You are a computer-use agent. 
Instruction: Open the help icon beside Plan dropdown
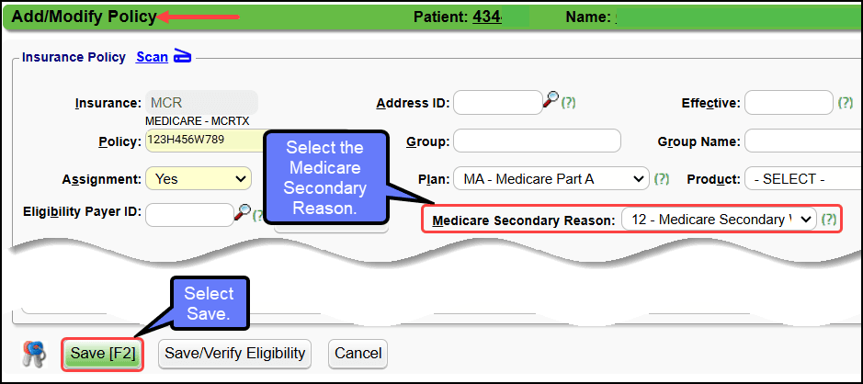(x=661, y=178)
